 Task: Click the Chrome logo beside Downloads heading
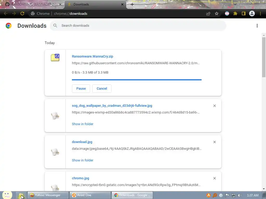pos(9,26)
